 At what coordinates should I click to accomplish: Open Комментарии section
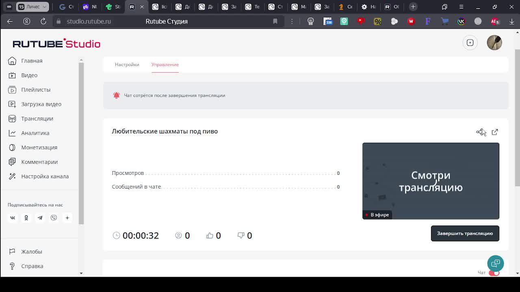pyautogui.click(x=39, y=162)
